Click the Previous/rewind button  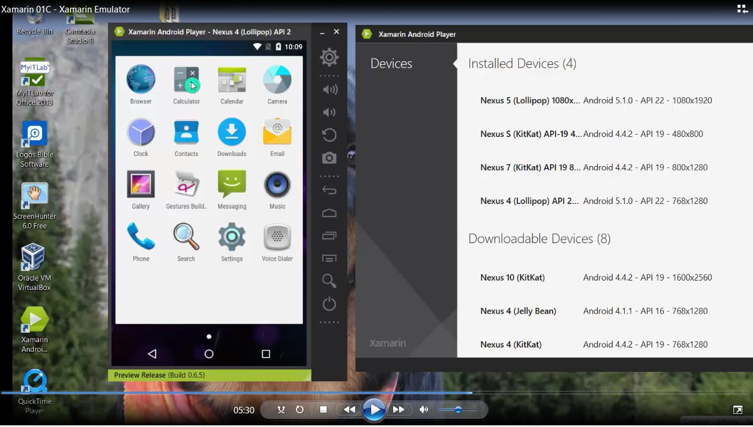click(349, 410)
